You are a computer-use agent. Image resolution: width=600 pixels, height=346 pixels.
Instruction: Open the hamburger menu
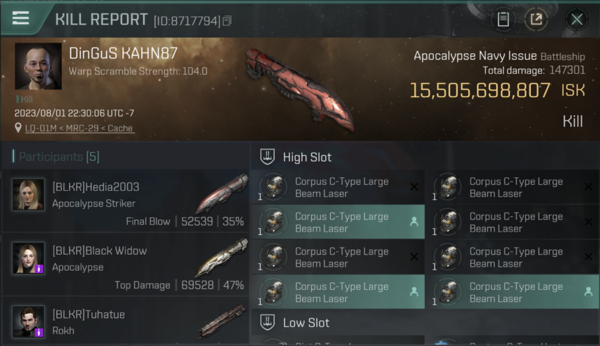pos(21,18)
